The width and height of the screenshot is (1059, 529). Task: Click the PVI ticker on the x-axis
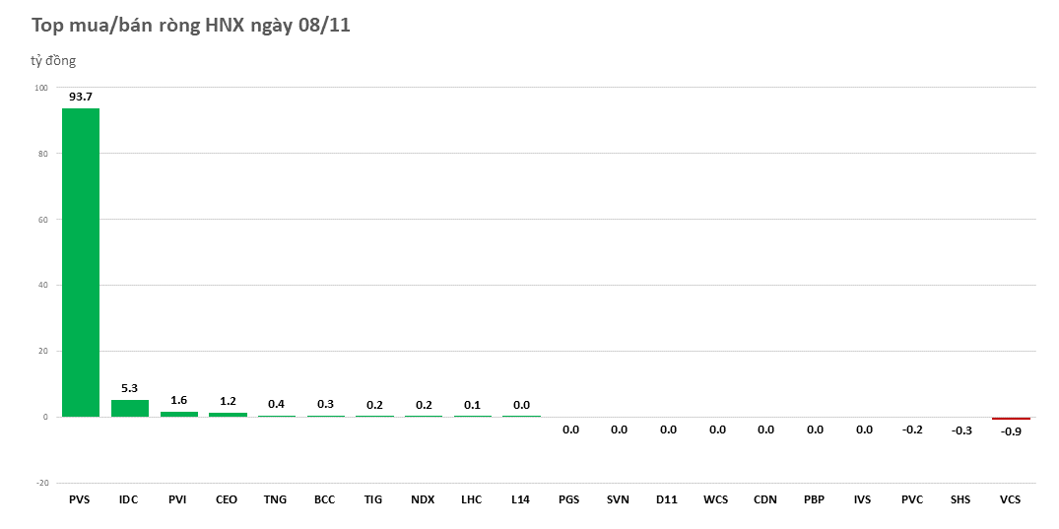point(178,500)
